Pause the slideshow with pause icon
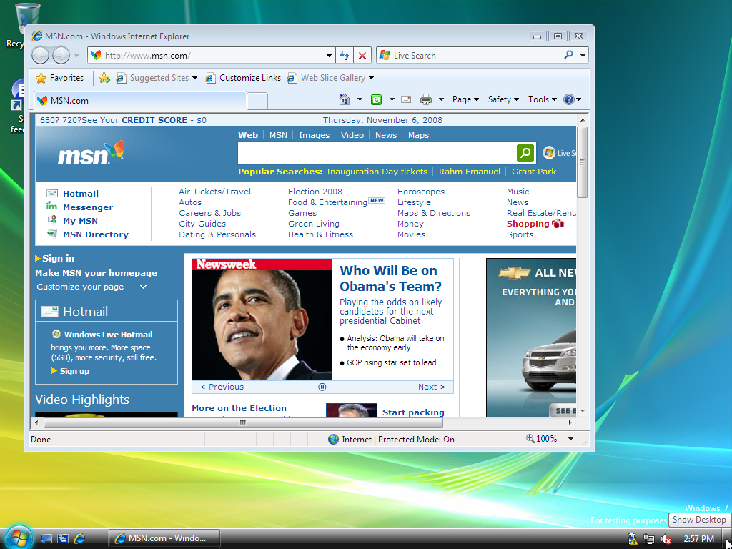732x549 pixels. point(322,387)
